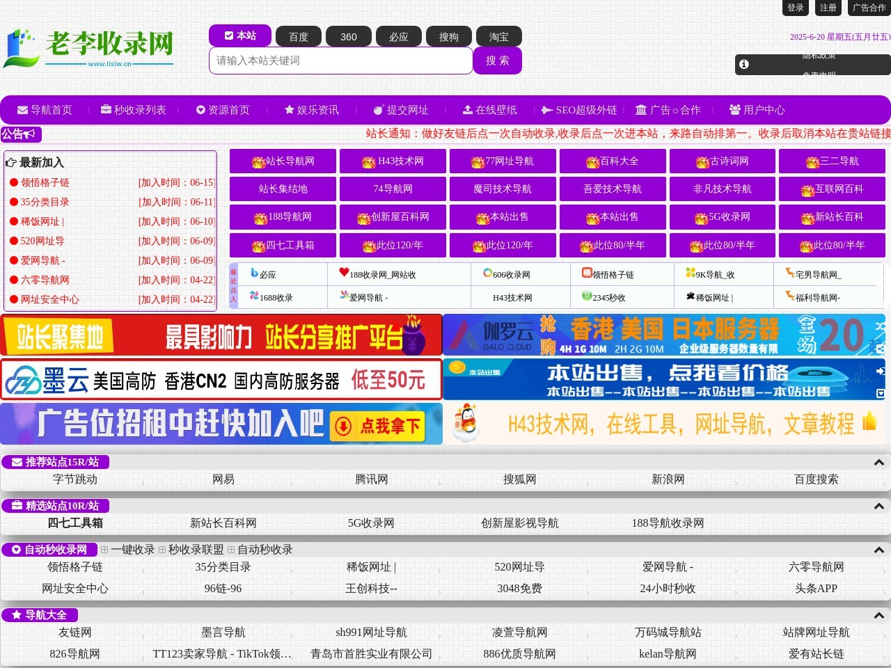Click the envelope icon beside 导航首页
Screen dimensions: 891x668
[22, 110]
